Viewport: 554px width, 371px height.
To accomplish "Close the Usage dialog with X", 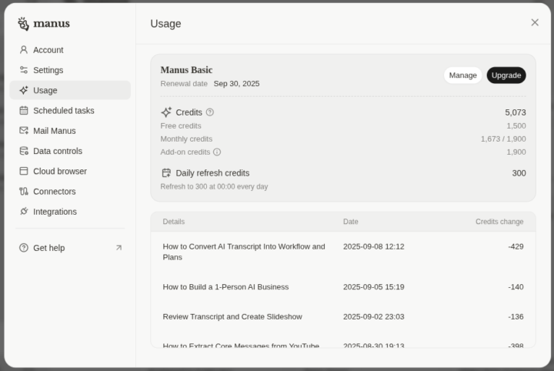I will [535, 22].
